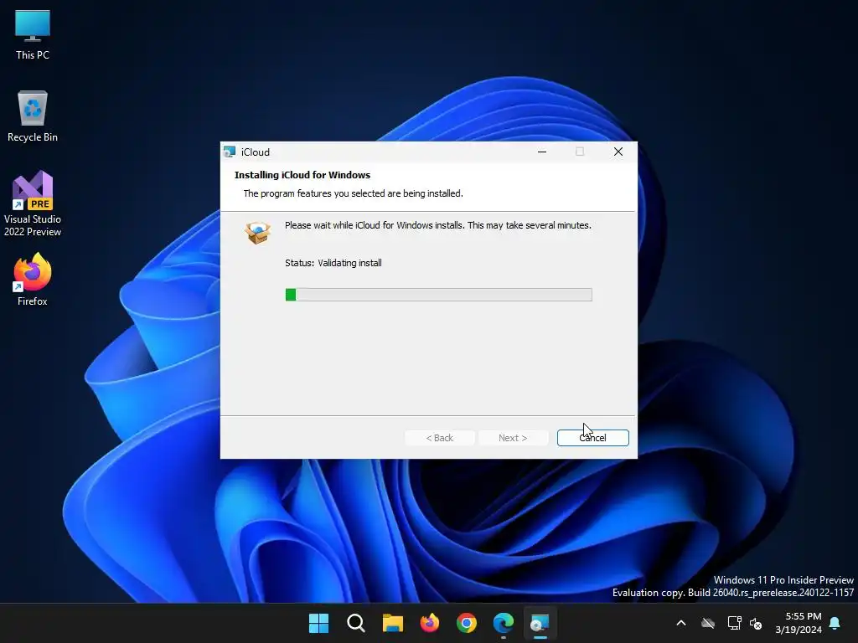Open clock and calendar showing 5:55 PM

pos(799,623)
